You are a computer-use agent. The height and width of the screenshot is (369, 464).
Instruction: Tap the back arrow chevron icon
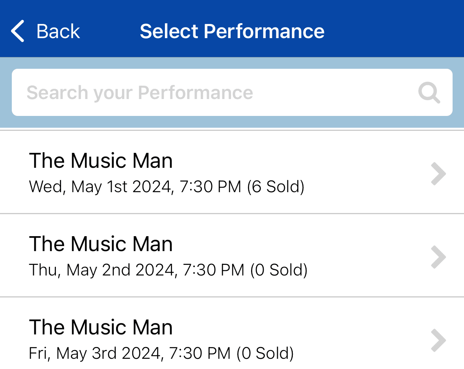pyautogui.click(x=18, y=31)
